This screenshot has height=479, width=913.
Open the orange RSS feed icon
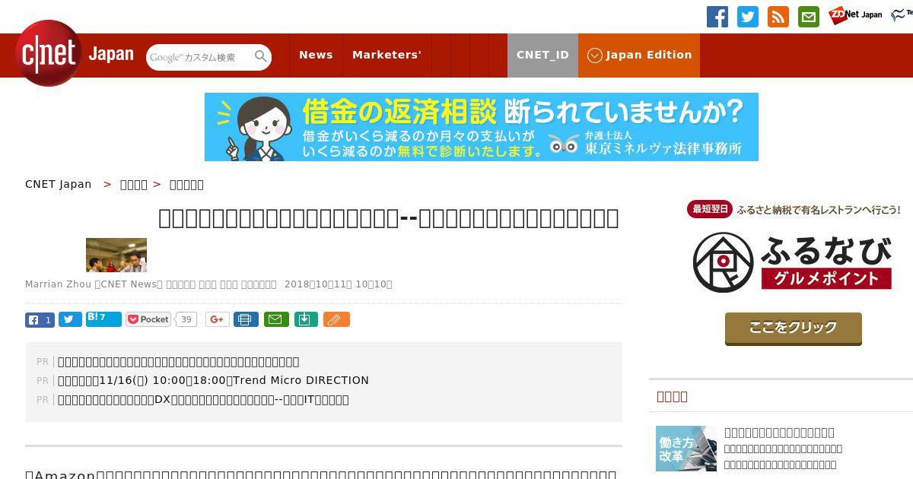[778, 17]
